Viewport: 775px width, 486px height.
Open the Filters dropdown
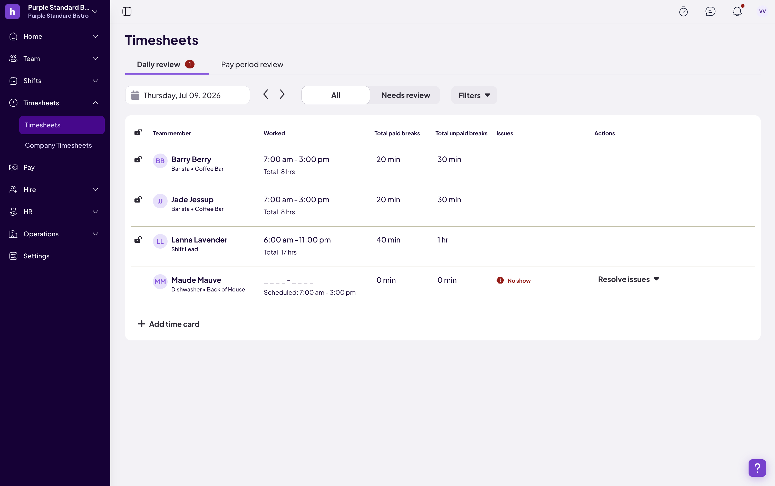coord(474,95)
